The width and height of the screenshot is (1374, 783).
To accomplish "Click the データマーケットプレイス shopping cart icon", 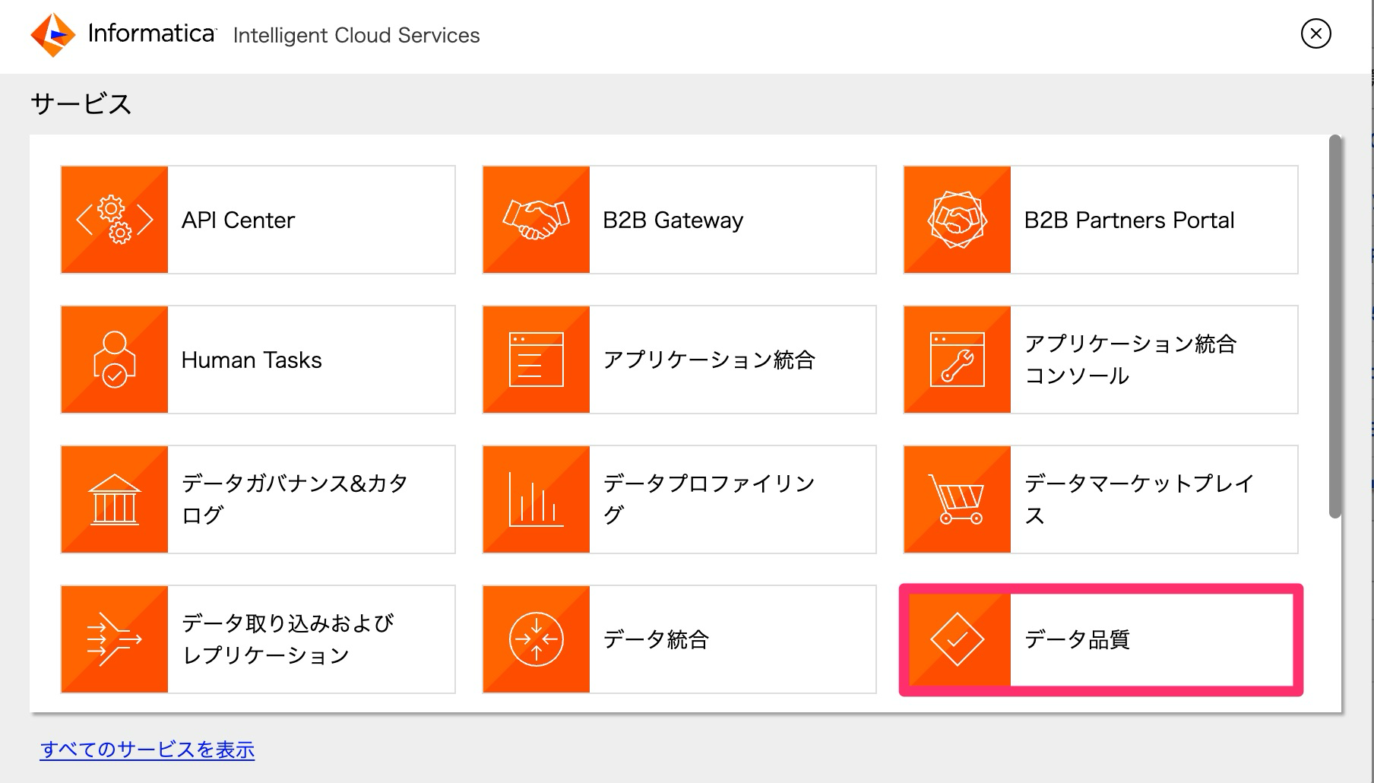I will 958,499.
